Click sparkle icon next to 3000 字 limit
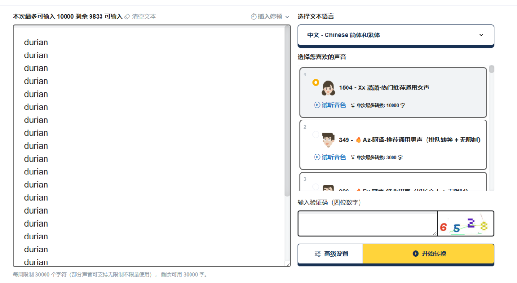 353,157
